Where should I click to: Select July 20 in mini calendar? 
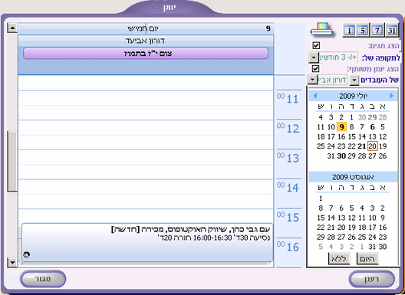coord(372,146)
